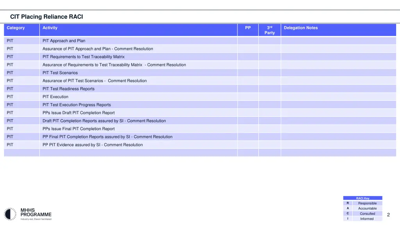
Task: Click the MHHS Programme logo icon
Action: (x=11, y=214)
